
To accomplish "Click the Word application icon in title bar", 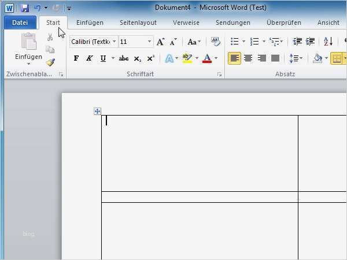I will 9,9.
